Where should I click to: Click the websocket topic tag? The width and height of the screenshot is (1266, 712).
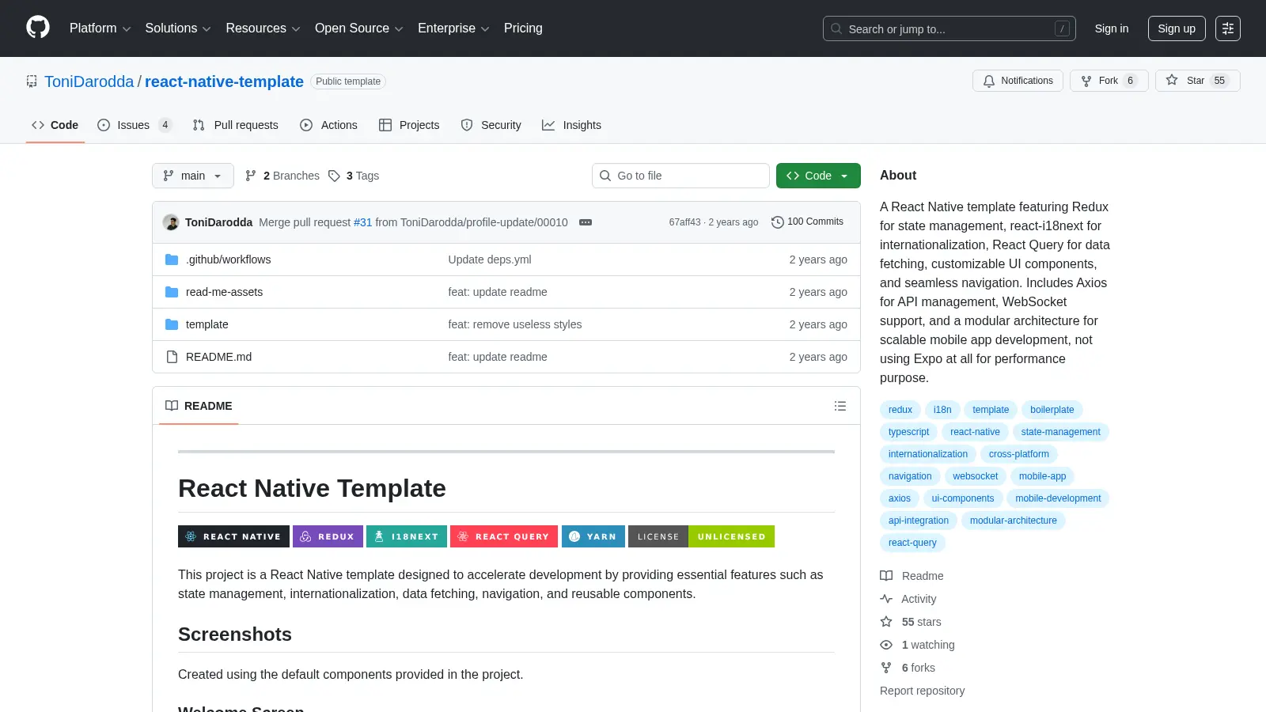pyautogui.click(x=975, y=476)
